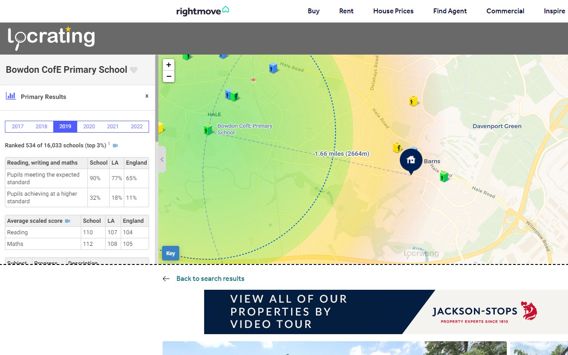
Task: Open the Rent menu
Action: (x=346, y=11)
